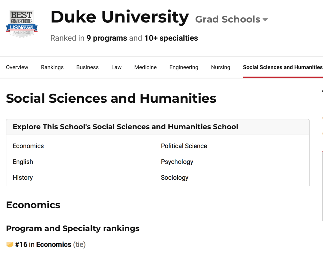The image size is (323, 254).
Task: Click the Social Sciences and Humanities tab
Action: click(283, 67)
